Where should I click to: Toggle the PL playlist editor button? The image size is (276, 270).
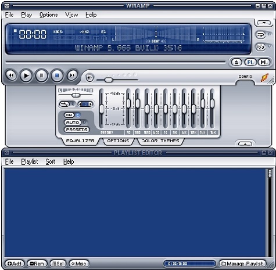pyautogui.click(x=250, y=62)
